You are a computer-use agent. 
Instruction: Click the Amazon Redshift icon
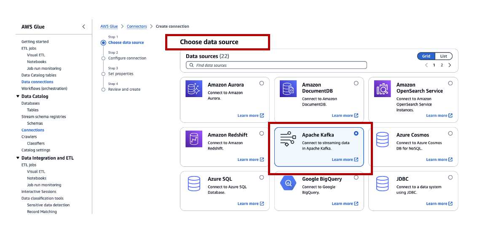click(194, 139)
